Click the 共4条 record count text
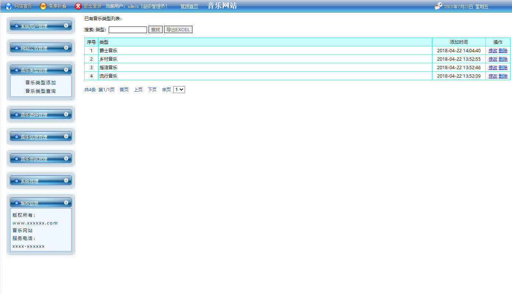This screenshot has width=512, height=294. 90,90
